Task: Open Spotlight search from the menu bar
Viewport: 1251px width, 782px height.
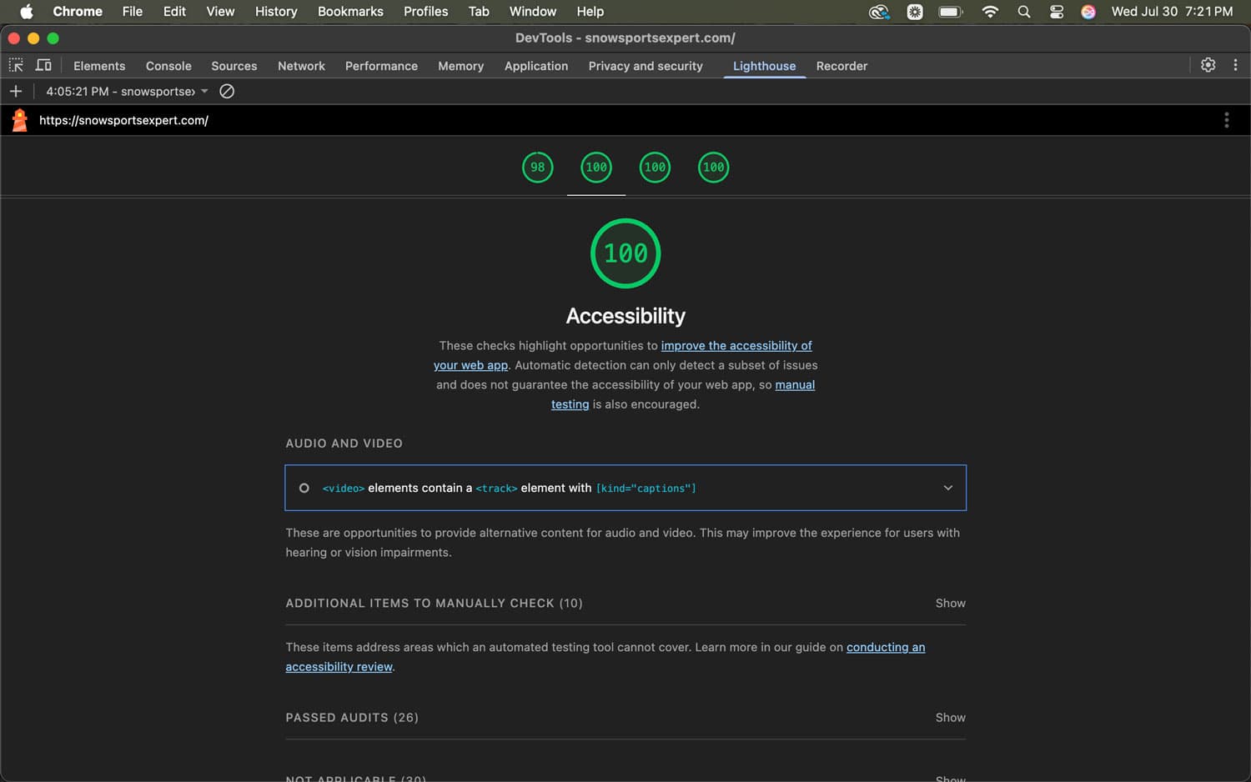Action: click(1023, 12)
